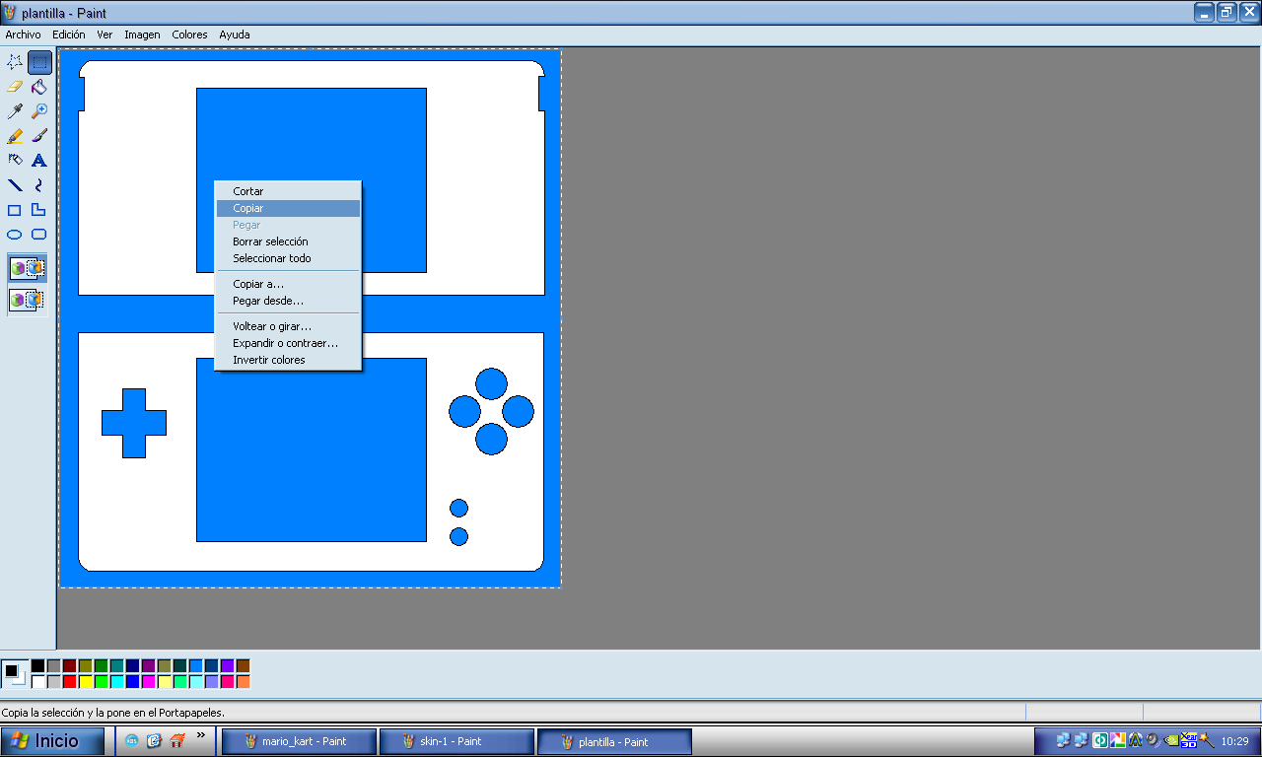
Task: Click the volume speaker tray icon
Action: 1152,741
